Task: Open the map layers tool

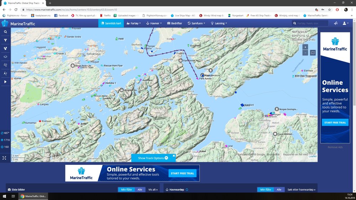Action: [5, 57]
